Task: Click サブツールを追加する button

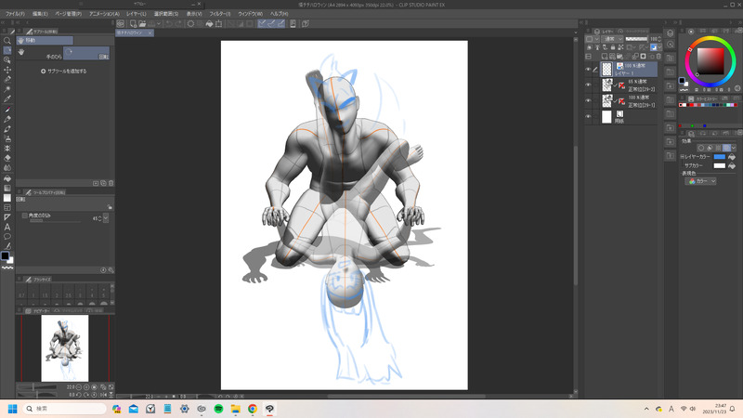Action: point(65,71)
